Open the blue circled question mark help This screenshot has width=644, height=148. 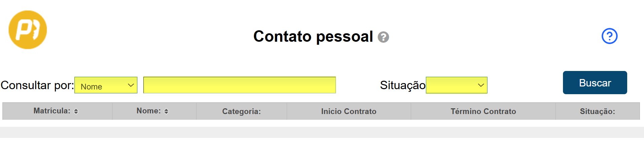[609, 36]
